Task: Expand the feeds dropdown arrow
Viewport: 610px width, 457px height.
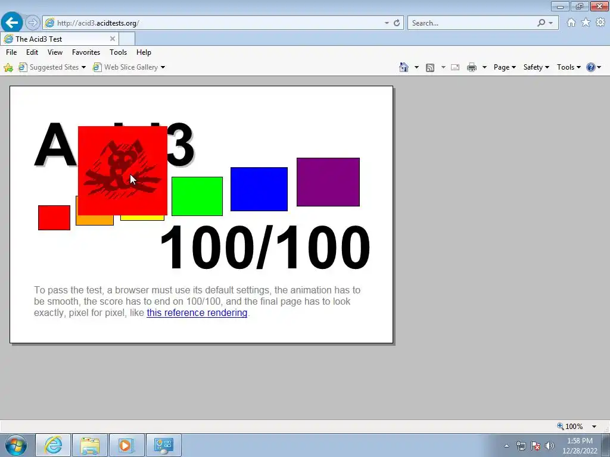Action: coord(443,67)
